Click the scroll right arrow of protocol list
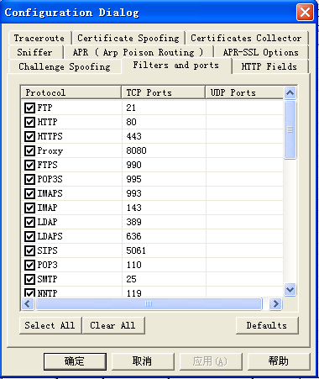319x379 pixels. pos(275,304)
